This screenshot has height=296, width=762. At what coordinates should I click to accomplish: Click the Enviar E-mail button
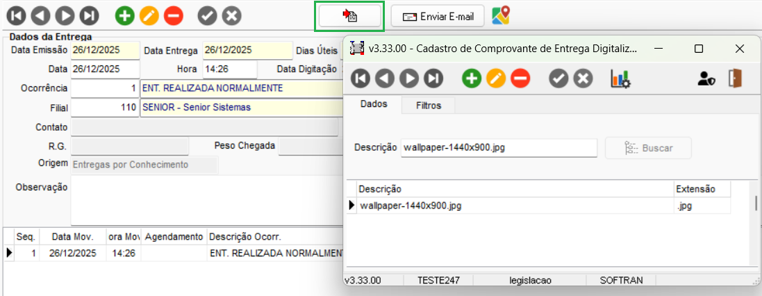pyautogui.click(x=438, y=17)
